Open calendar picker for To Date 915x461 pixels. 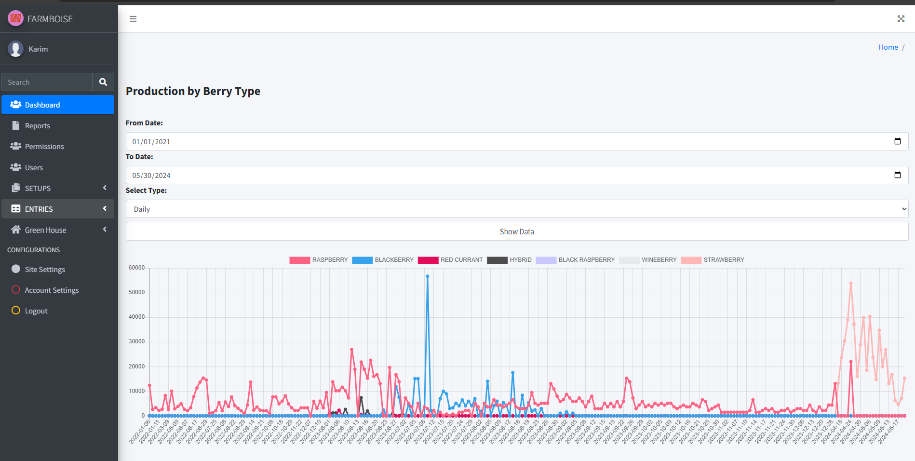click(x=897, y=175)
